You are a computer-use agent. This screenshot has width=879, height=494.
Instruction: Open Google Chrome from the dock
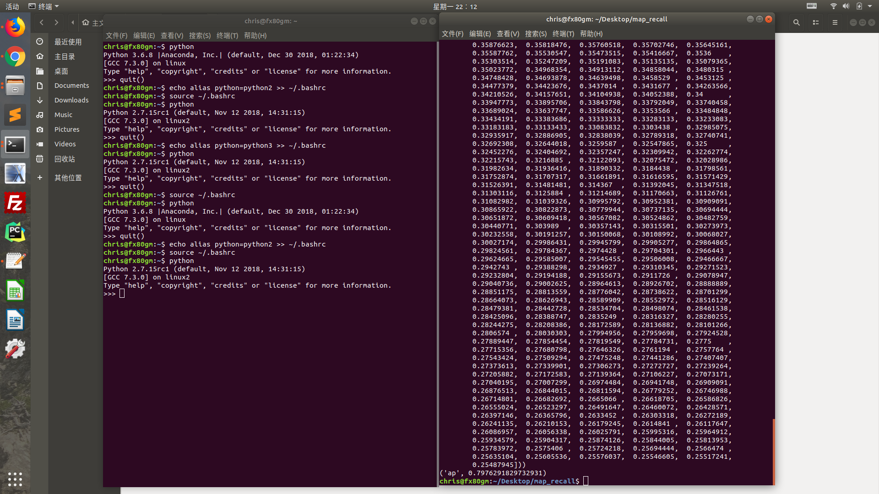coord(15,57)
